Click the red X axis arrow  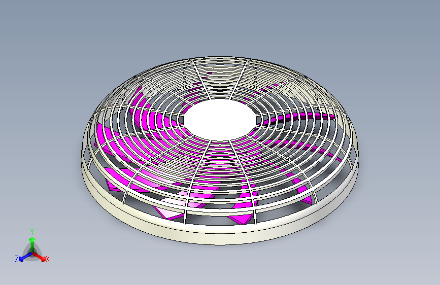click(x=39, y=257)
